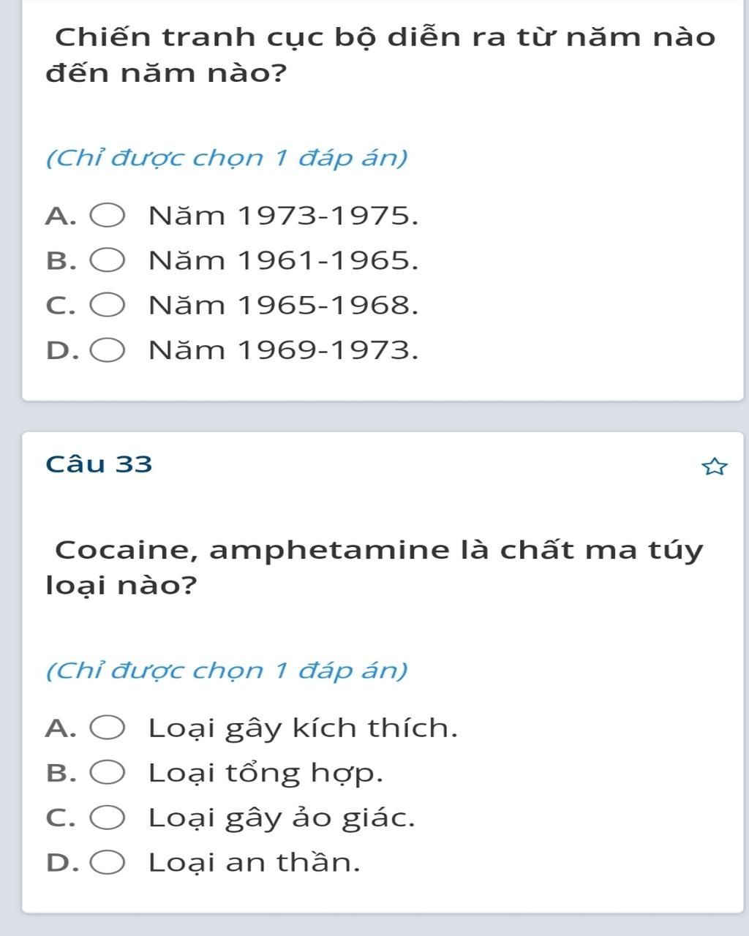
Task: Select the Loại an thần radio button
Action: (x=108, y=863)
